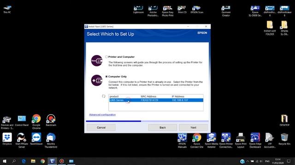
Task: Close the Install Navi window
Action: (x=206, y=27)
